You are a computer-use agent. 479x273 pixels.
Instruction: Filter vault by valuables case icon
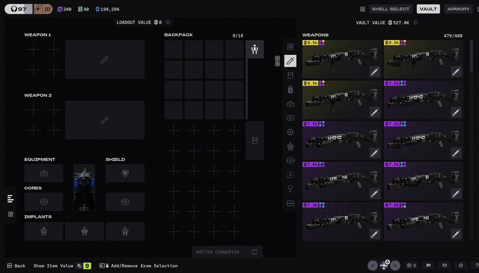coord(290,203)
